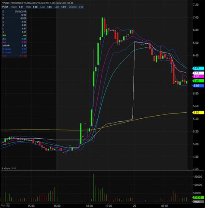Click the green 23236 volume marker
The width and height of the screenshot is (205, 208).
point(199,198)
